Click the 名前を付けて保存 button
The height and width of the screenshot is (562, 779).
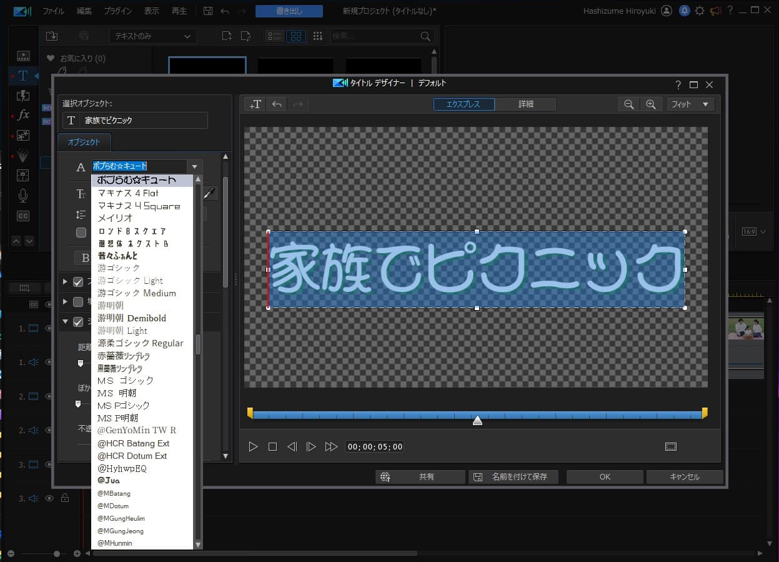[511, 477]
